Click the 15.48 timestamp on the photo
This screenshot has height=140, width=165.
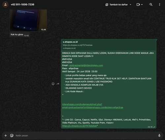click(43, 29)
